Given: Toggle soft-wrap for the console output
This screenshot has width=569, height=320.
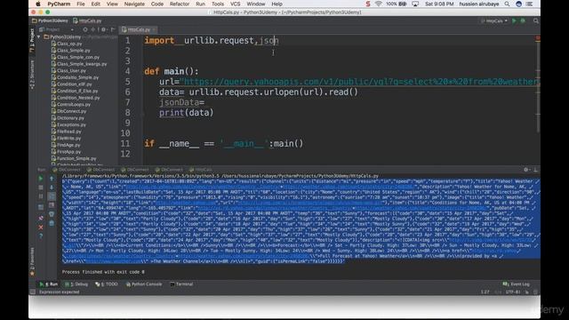Looking at the screenshot, I should click(x=52, y=196).
